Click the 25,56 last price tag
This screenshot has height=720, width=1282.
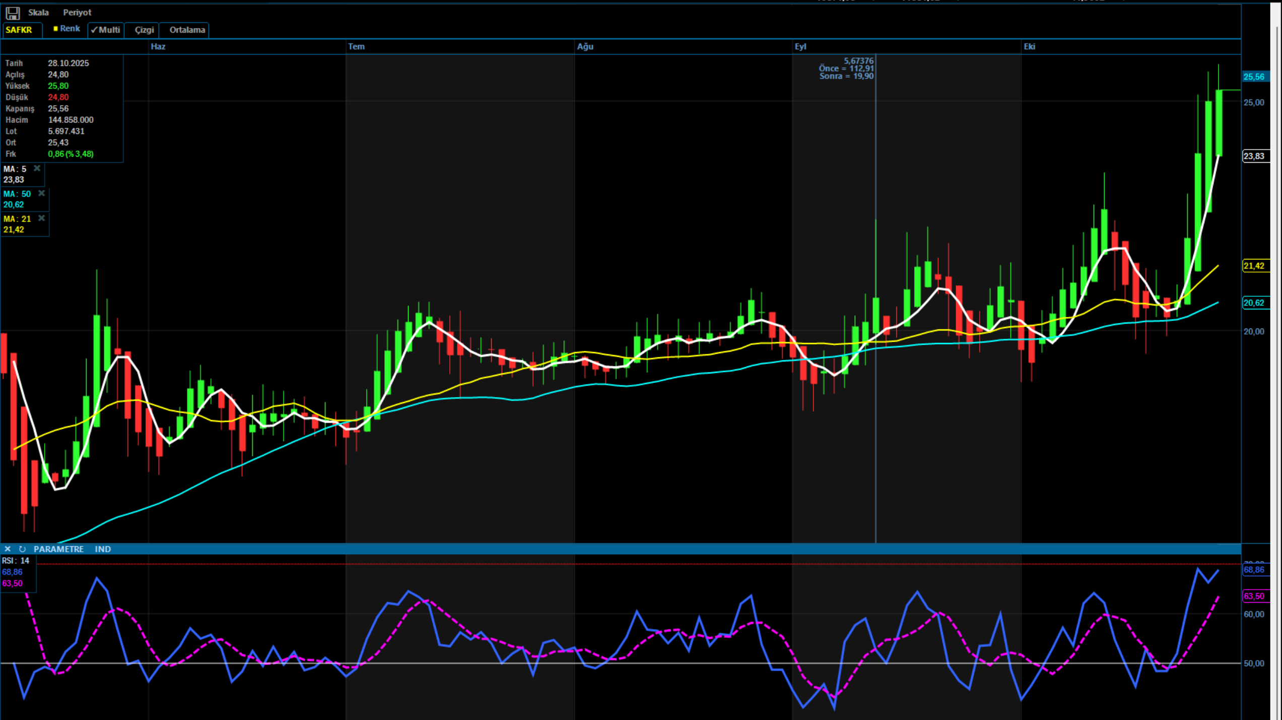pyautogui.click(x=1254, y=77)
